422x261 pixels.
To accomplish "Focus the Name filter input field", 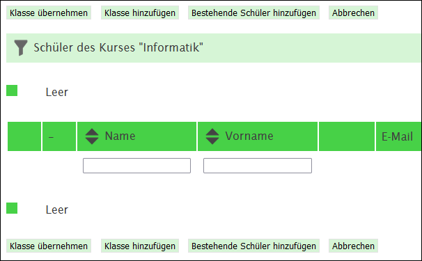I will coord(136,166).
